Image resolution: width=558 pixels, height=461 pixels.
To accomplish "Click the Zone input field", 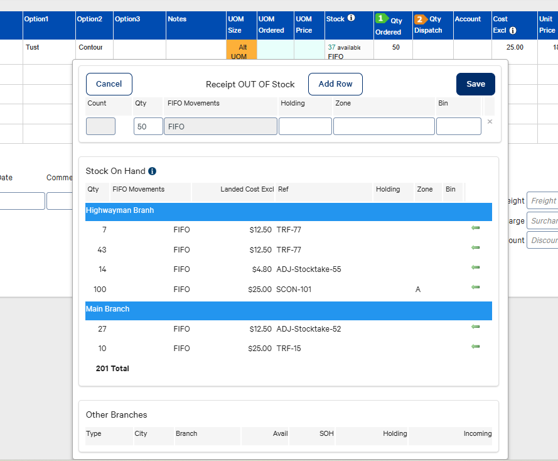I will 384,126.
